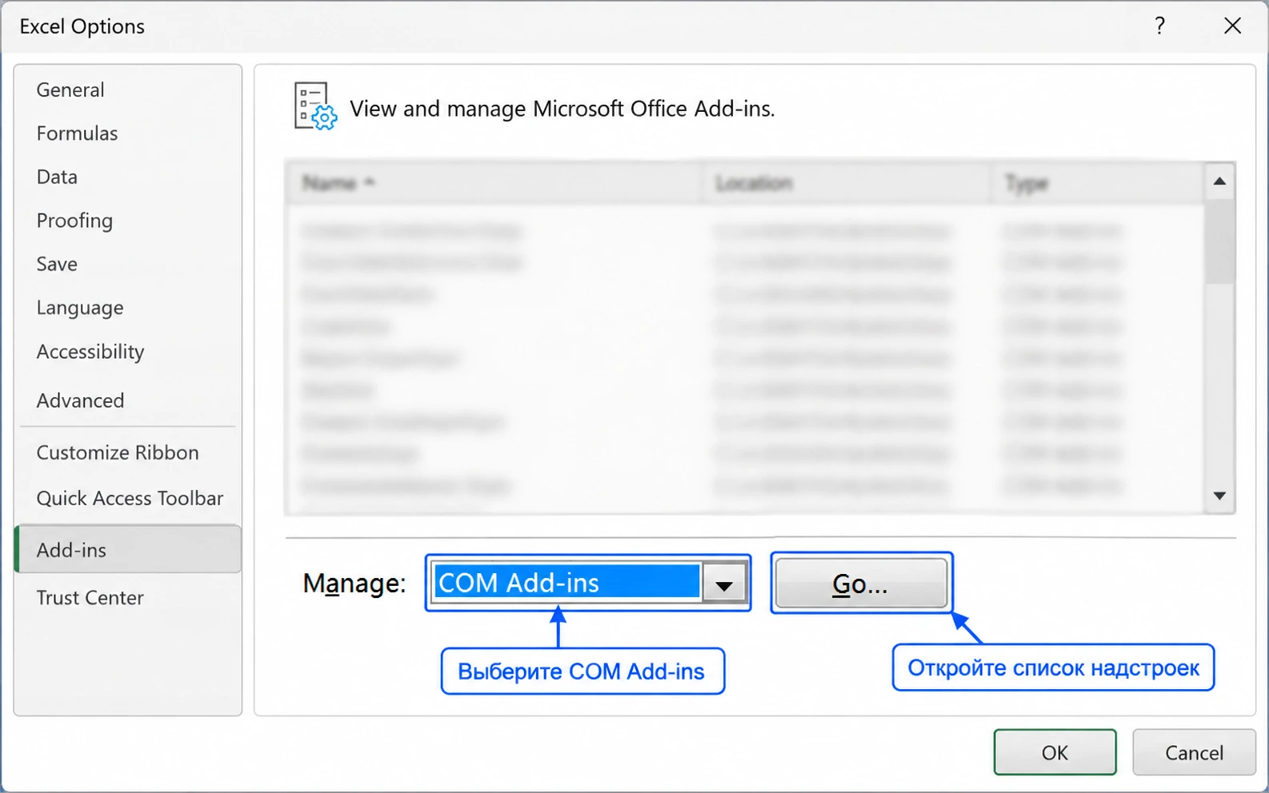Sort add-ins by the Type column header
Screen dimensions: 1269x793
1099,183
